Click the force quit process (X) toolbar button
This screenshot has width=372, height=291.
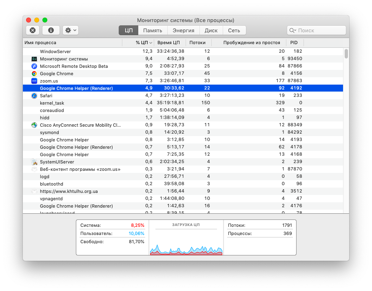click(x=33, y=30)
